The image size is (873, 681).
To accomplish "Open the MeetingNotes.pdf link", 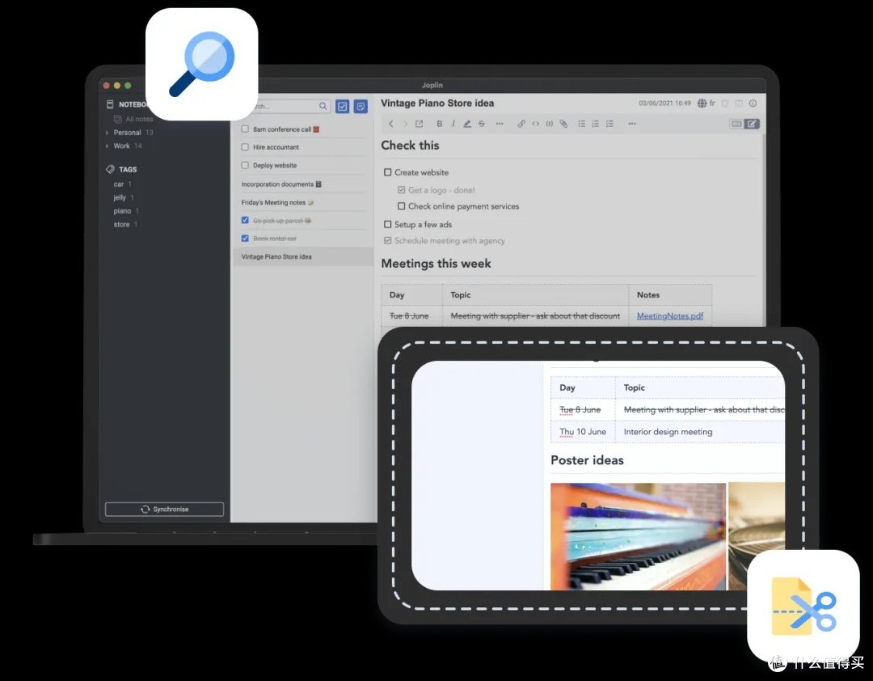I will pos(670,316).
